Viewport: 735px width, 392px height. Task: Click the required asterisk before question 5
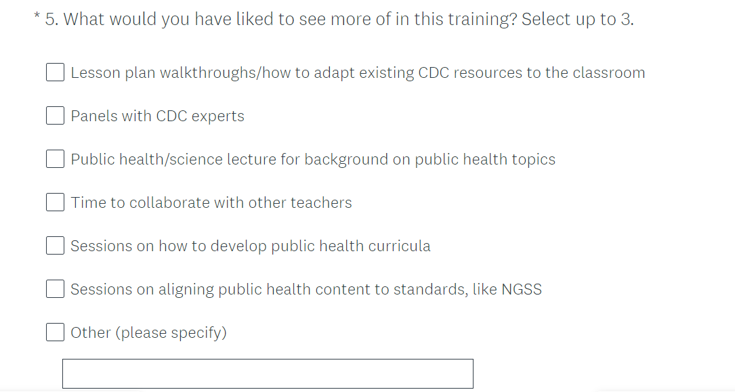(37, 16)
